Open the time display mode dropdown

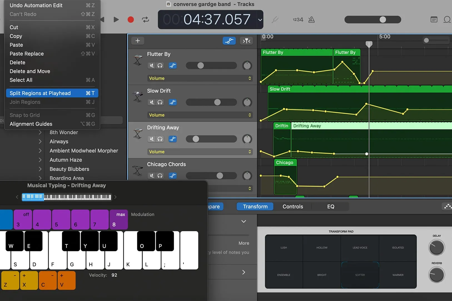pyautogui.click(x=260, y=20)
